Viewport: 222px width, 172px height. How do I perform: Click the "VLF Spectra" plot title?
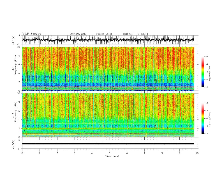(32, 34)
